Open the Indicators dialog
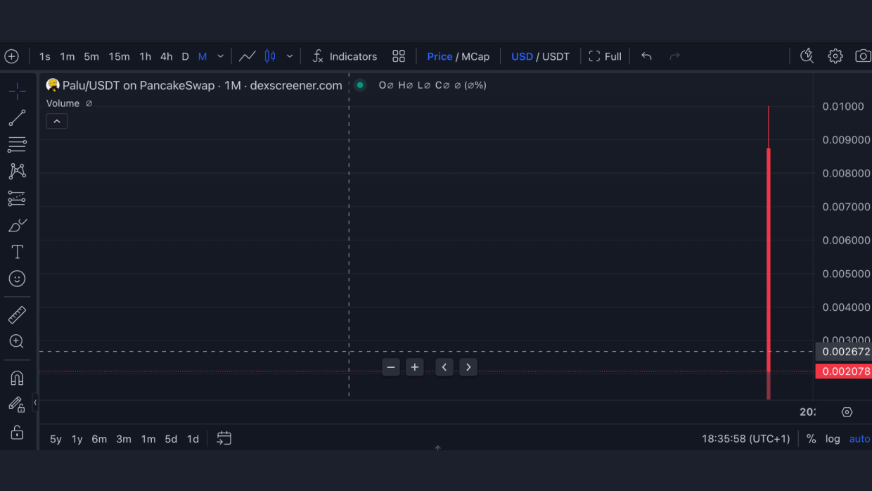This screenshot has width=872, height=491. pos(345,56)
